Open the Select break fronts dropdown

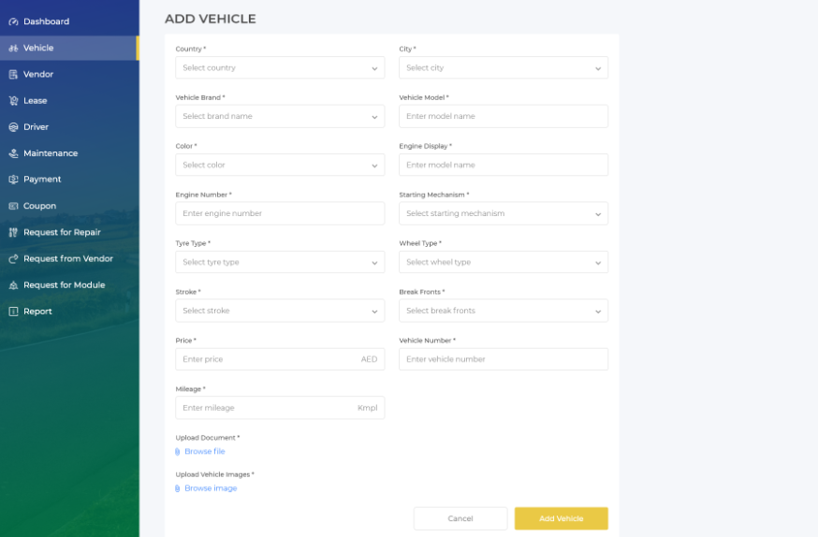click(x=504, y=311)
